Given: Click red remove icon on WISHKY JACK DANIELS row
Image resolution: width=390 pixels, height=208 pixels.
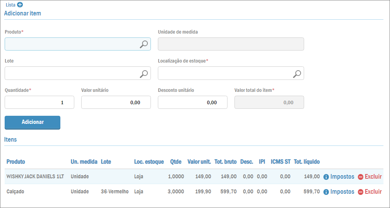Looking at the screenshot, I should coord(360,177).
